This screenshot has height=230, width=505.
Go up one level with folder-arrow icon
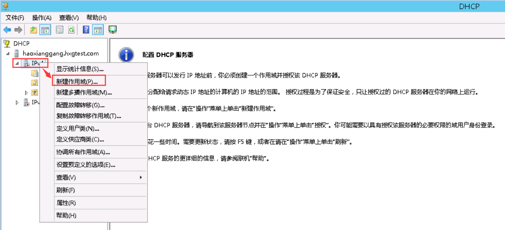pos(33,30)
